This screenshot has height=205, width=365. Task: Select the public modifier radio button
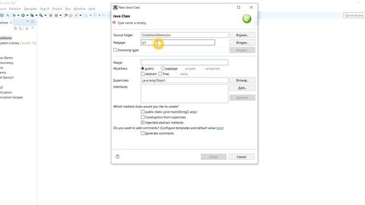pyautogui.click(x=143, y=68)
